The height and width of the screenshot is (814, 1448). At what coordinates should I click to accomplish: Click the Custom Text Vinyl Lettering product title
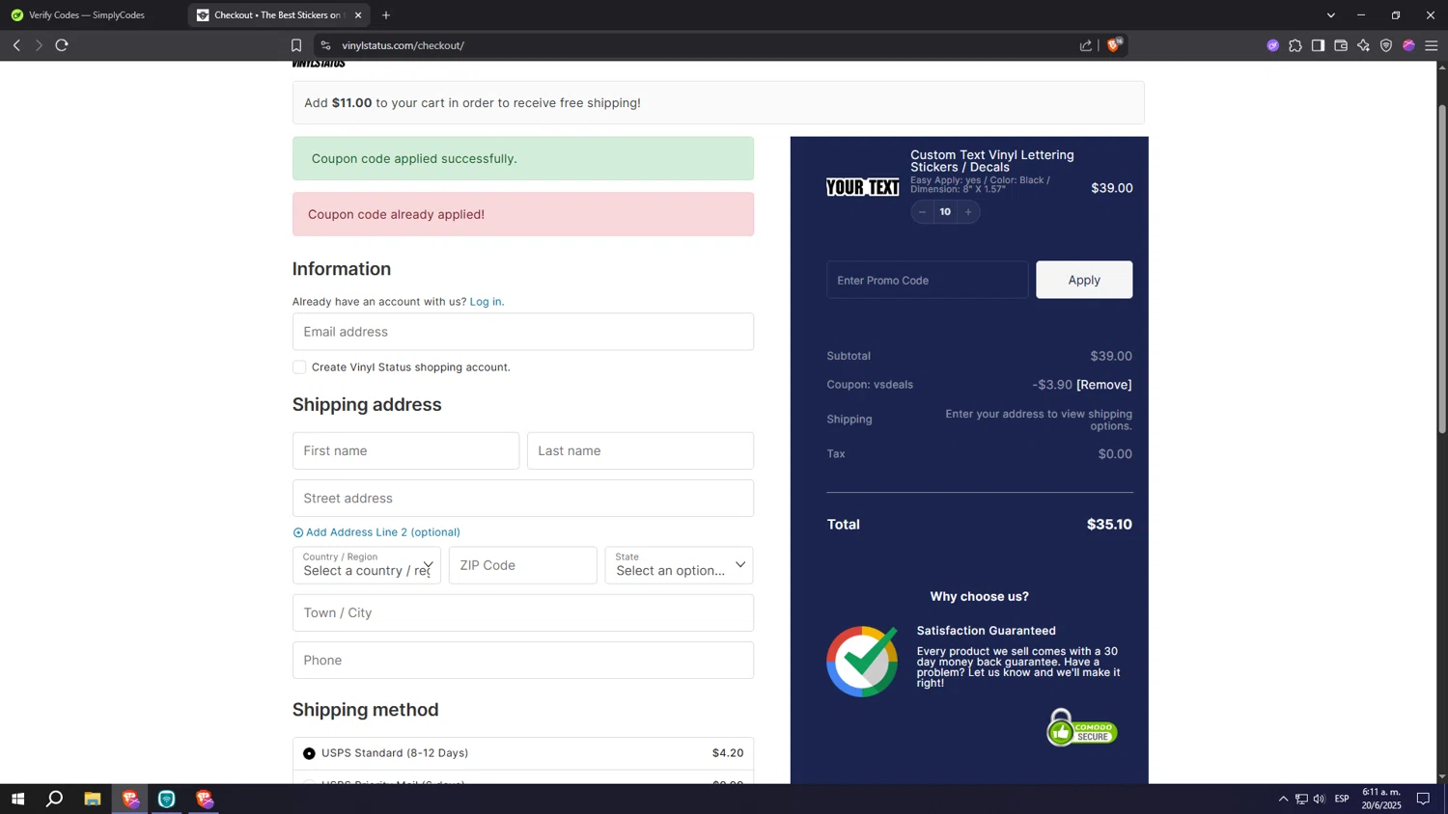(x=991, y=161)
